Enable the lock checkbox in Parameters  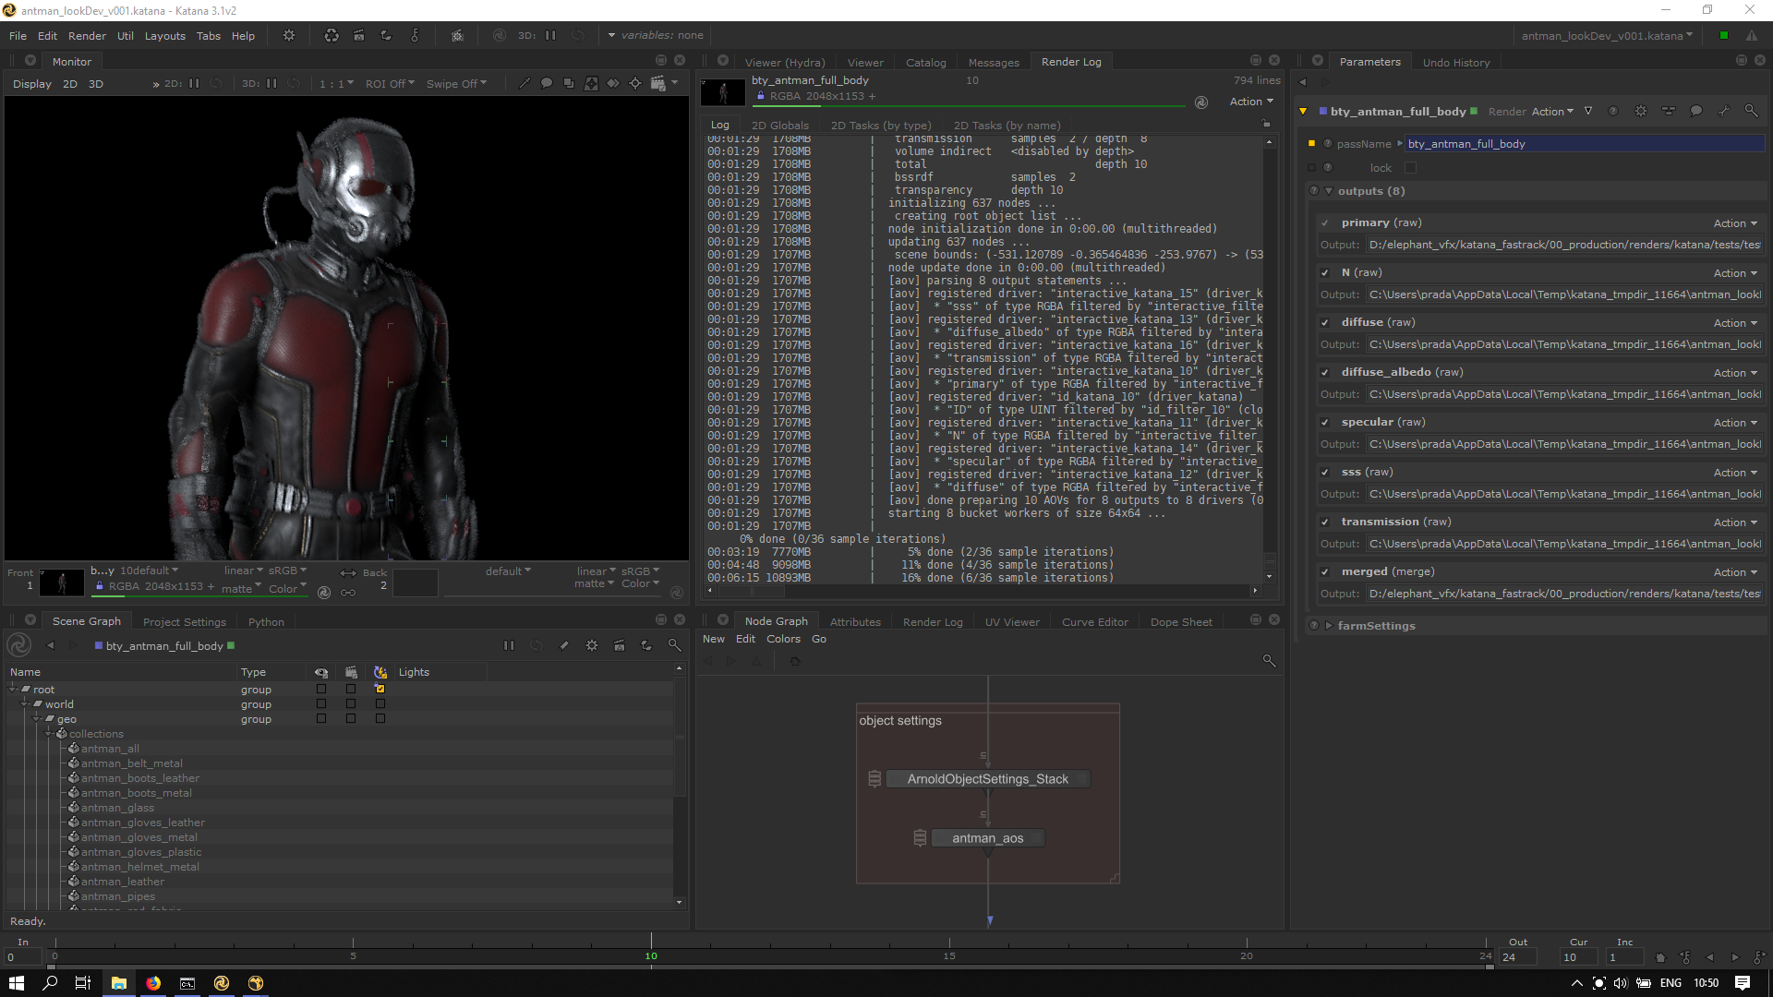(x=1410, y=167)
